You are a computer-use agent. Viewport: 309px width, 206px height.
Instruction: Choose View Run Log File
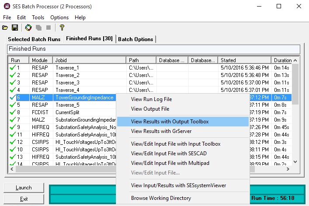coord(183,99)
